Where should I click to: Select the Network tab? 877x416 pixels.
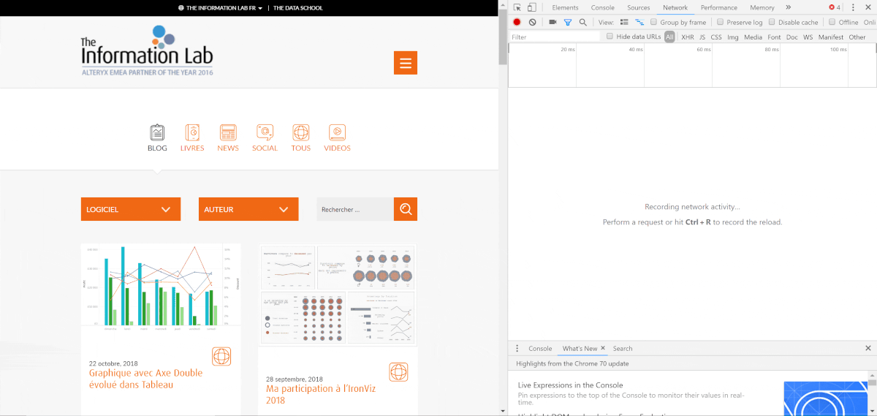(x=675, y=7)
